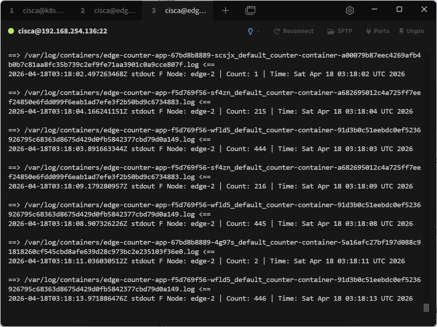Open the SFTP file browser

click(340, 31)
